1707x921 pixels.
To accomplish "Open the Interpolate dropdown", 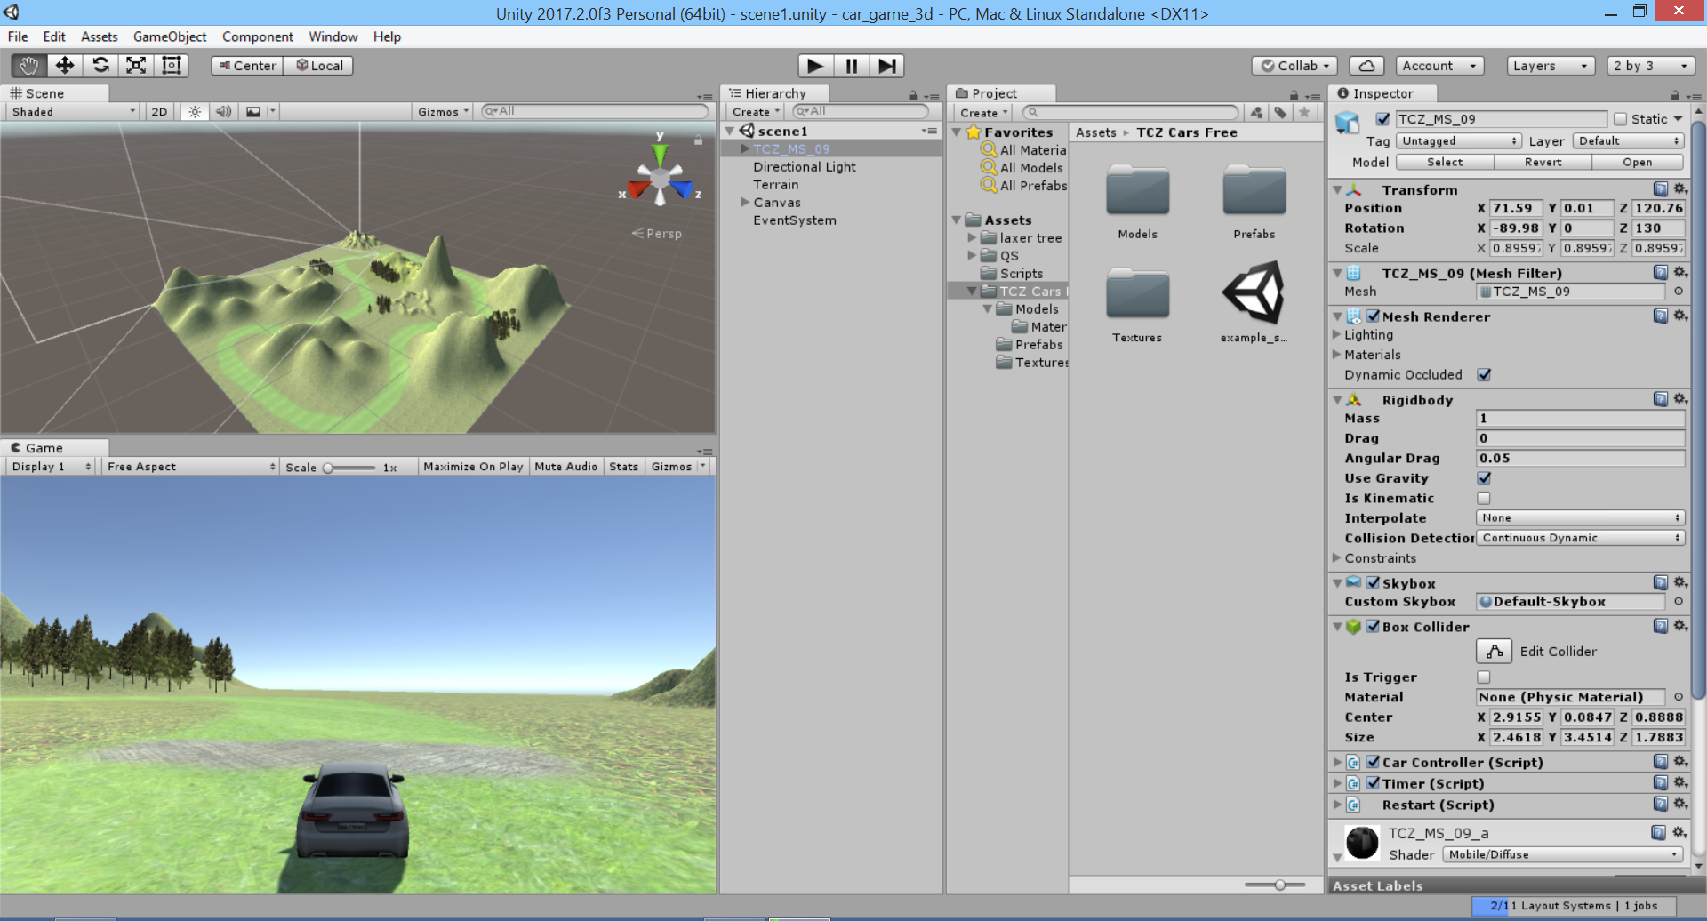I will pyautogui.click(x=1581, y=518).
